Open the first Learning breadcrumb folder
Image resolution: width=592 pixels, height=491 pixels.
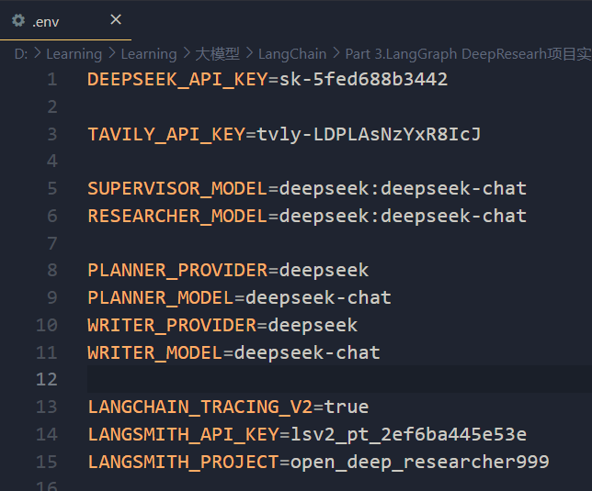pos(74,54)
